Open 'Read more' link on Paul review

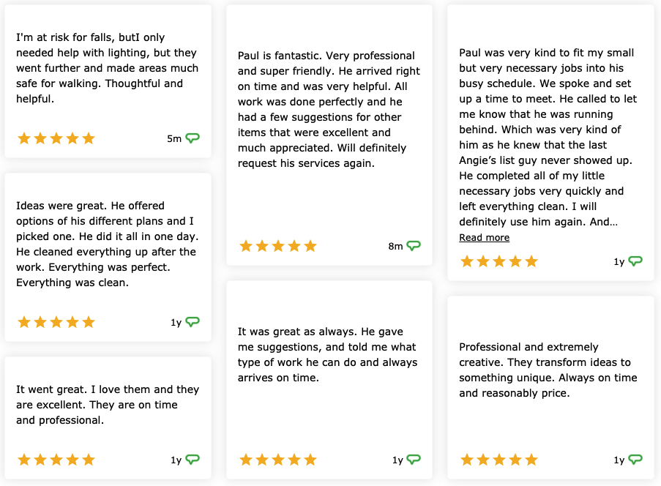484,238
